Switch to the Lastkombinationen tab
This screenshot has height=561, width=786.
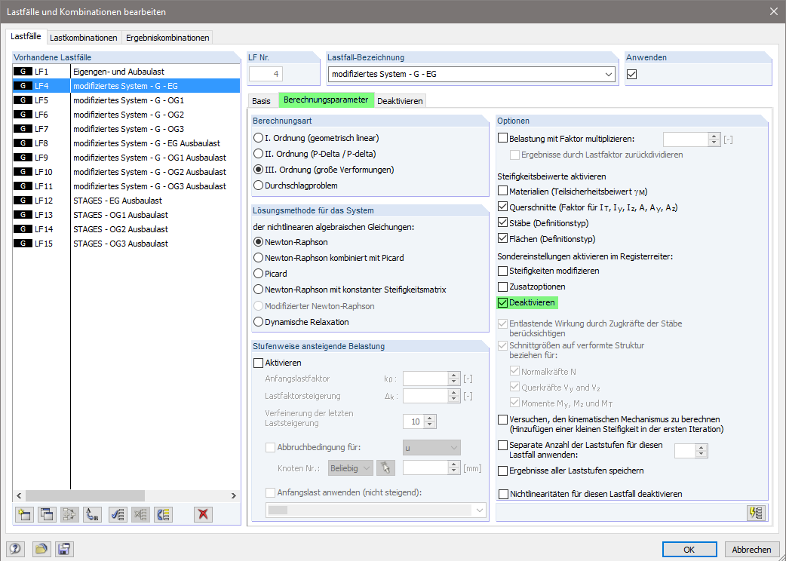84,37
